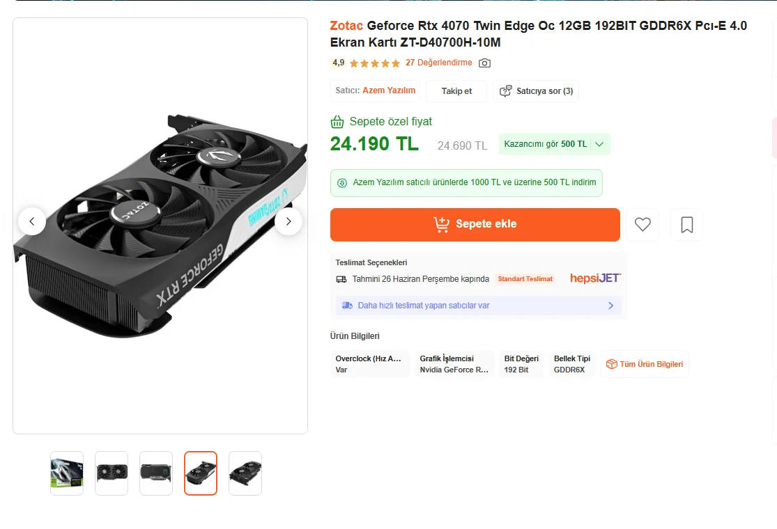Screen dimensions: 777x529
Task: Go to previous product image arrow
Action: click(x=32, y=221)
